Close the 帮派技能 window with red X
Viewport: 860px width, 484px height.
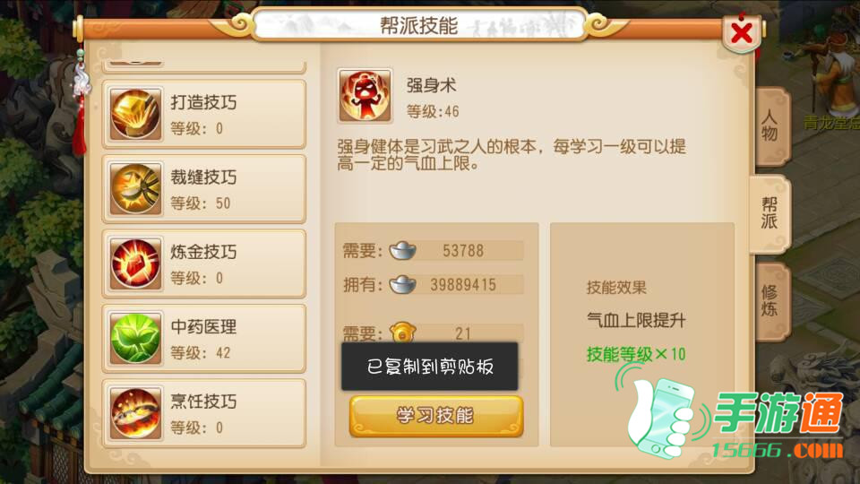point(742,32)
